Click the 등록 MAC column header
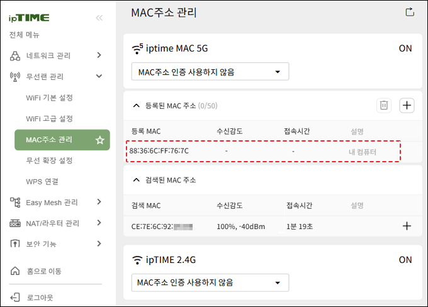Image resolution: width=428 pixels, height=307 pixels. click(146, 131)
